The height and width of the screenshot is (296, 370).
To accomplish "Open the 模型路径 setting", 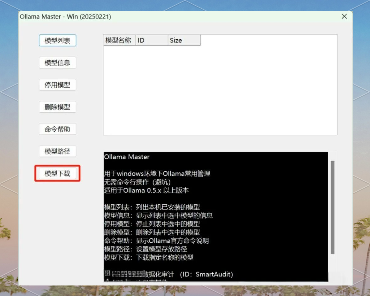I will [58, 151].
